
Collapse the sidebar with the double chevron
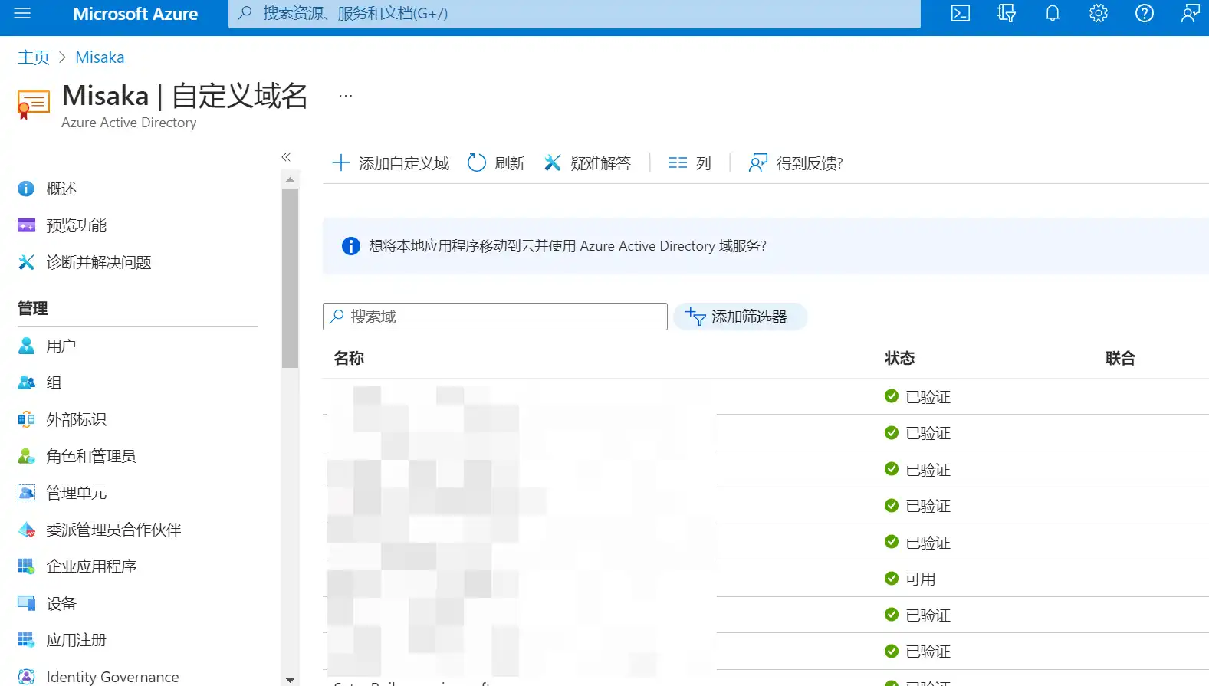point(286,157)
